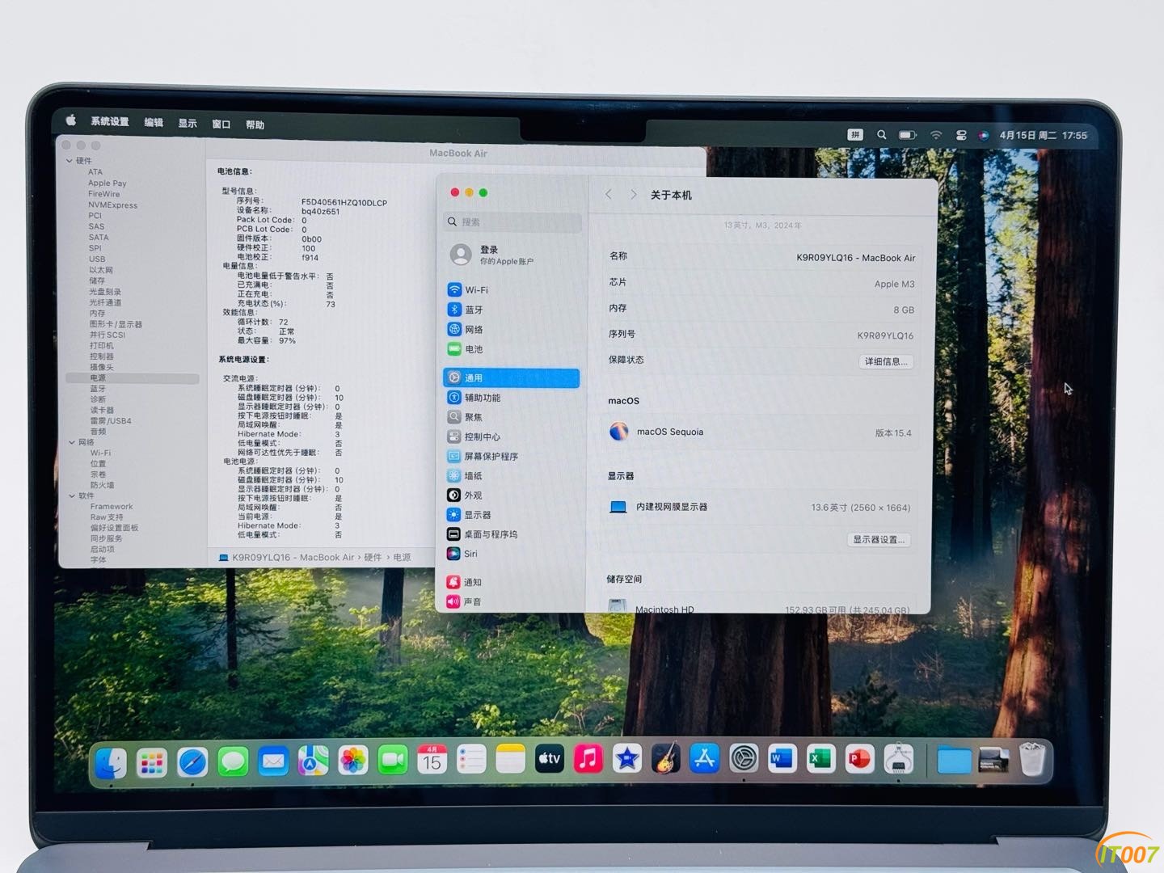Open the blue folder in the Dock
This screenshot has height=873, width=1164.
(955, 761)
